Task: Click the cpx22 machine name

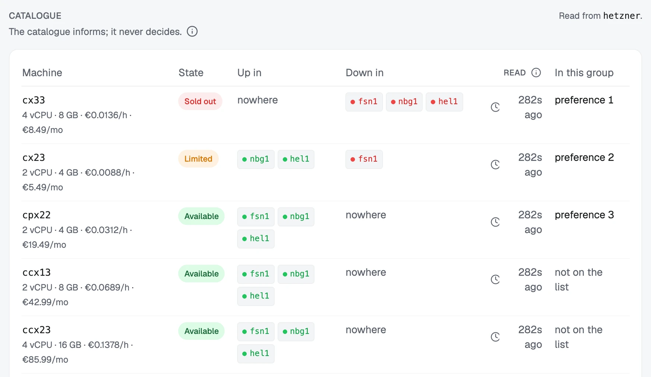Action: pos(36,215)
